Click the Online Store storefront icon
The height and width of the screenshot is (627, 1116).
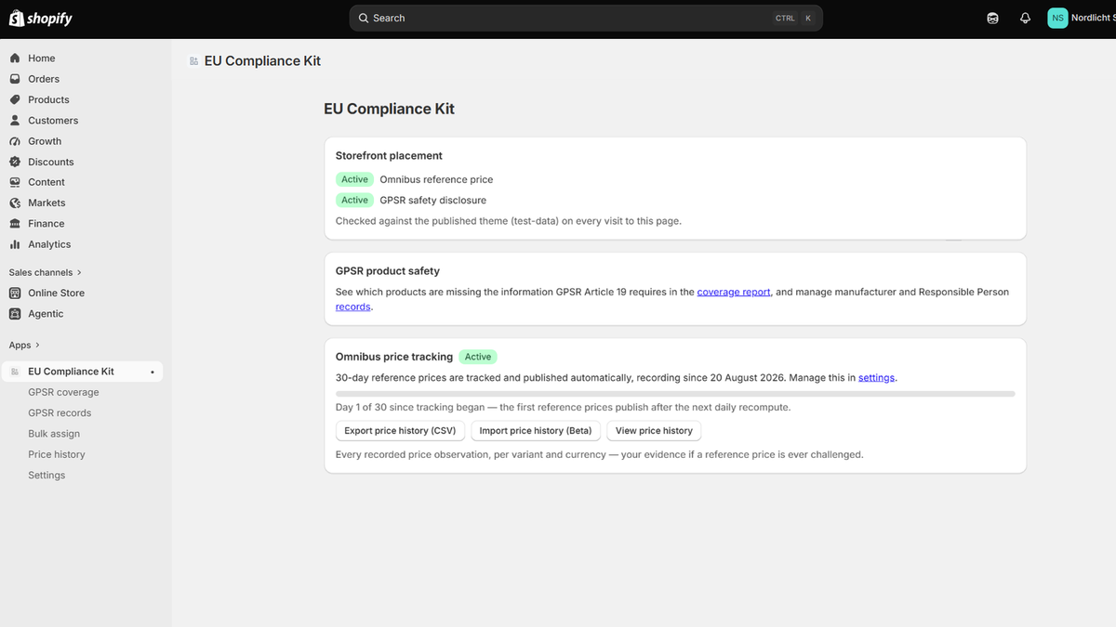pos(15,293)
